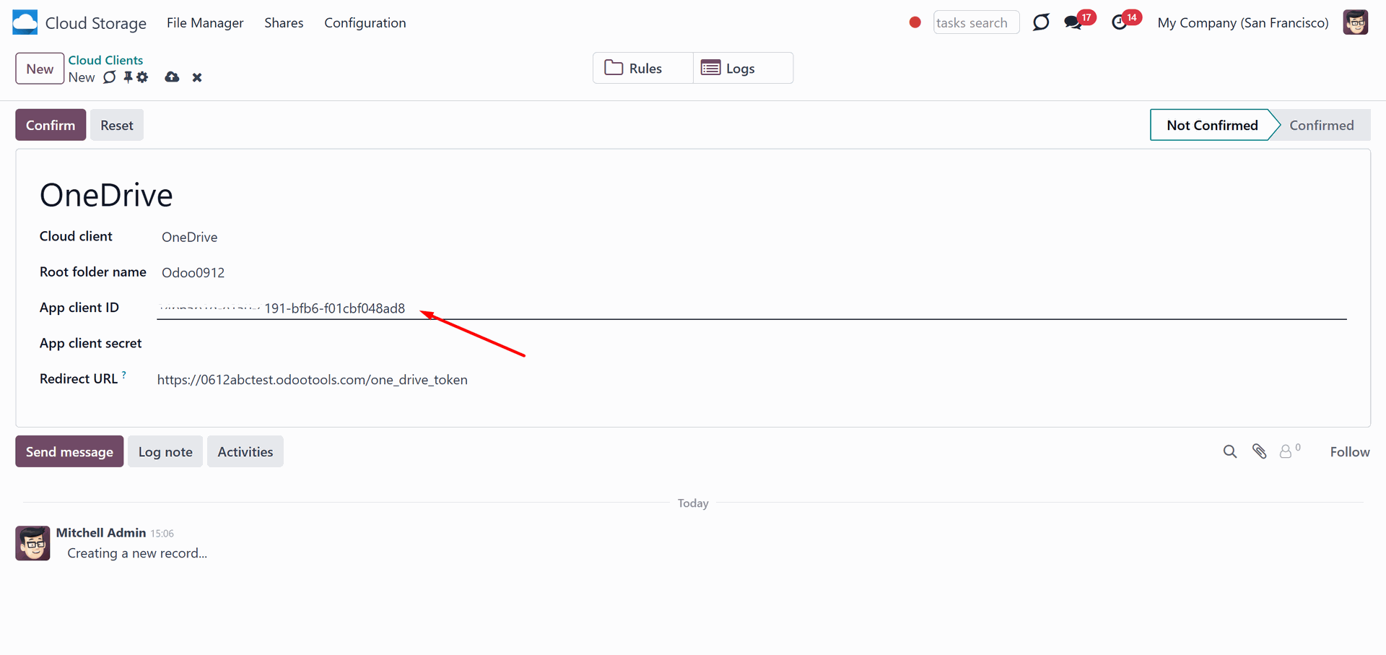This screenshot has width=1386, height=655.
Task: Click the Confirm button
Action: pos(51,125)
